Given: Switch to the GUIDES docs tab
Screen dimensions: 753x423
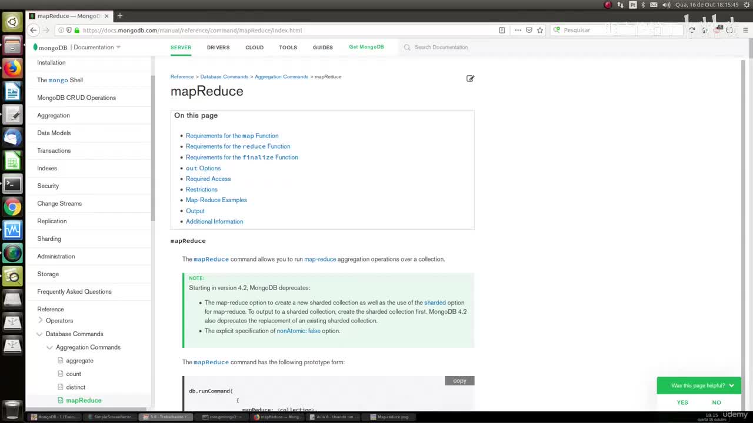Looking at the screenshot, I should [322, 47].
